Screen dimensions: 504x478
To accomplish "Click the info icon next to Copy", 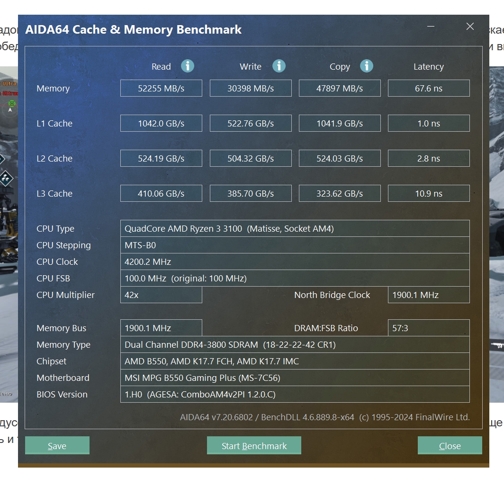I will tap(367, 66).
